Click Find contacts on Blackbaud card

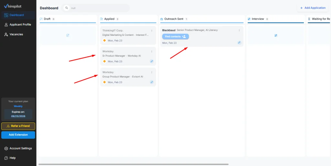(176, 37)
